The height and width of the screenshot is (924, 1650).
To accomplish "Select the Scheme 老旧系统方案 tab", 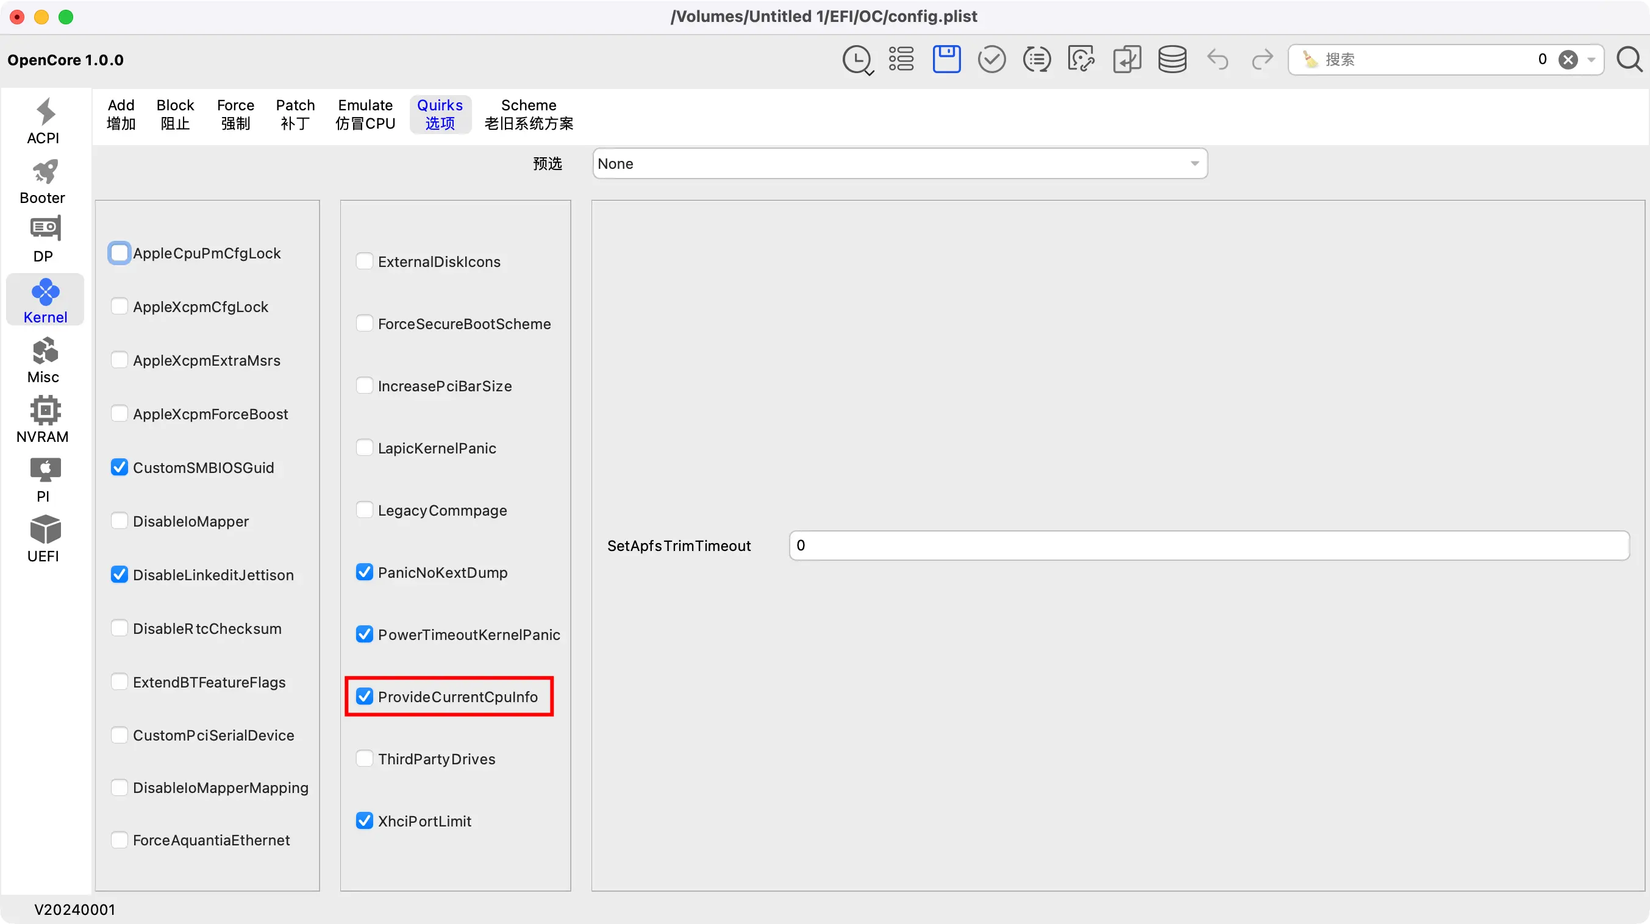I will pos(529,114).
